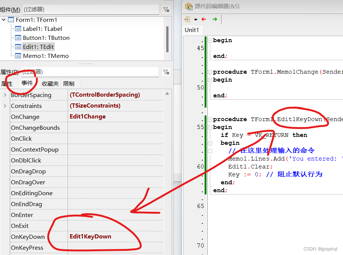343x255 pixels.
Task: Click the Edit1 component icon
Action: pyautogui.click(x=18, y=47)
